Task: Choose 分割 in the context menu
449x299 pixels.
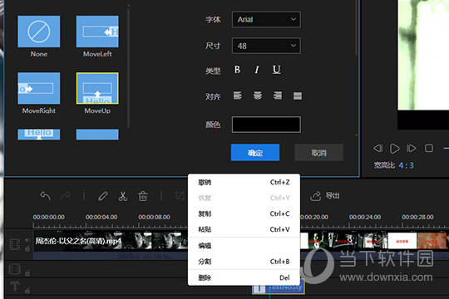Action: click(244, 262)
